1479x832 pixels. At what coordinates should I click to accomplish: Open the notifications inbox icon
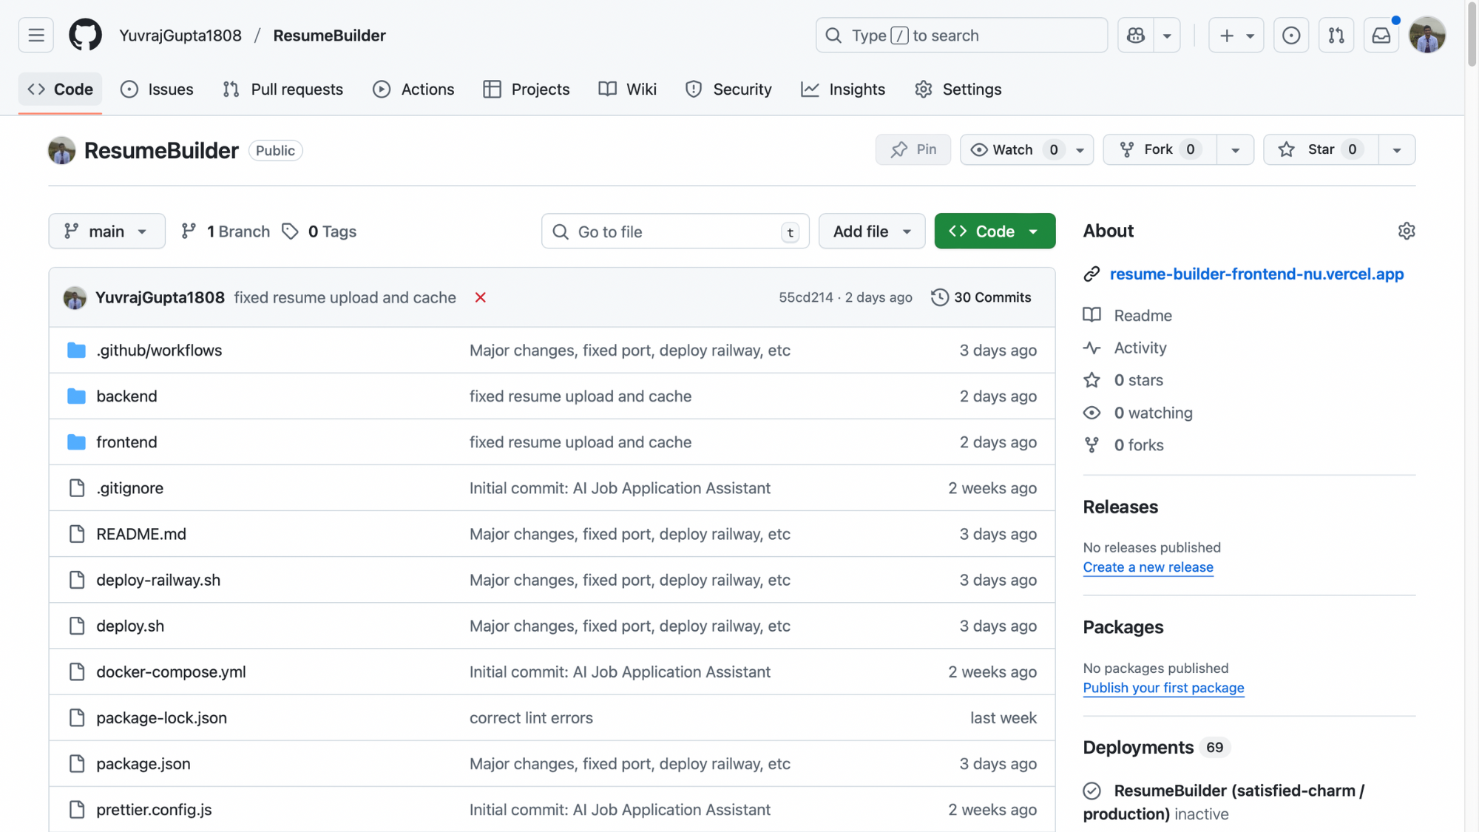tap(1381, 35)
